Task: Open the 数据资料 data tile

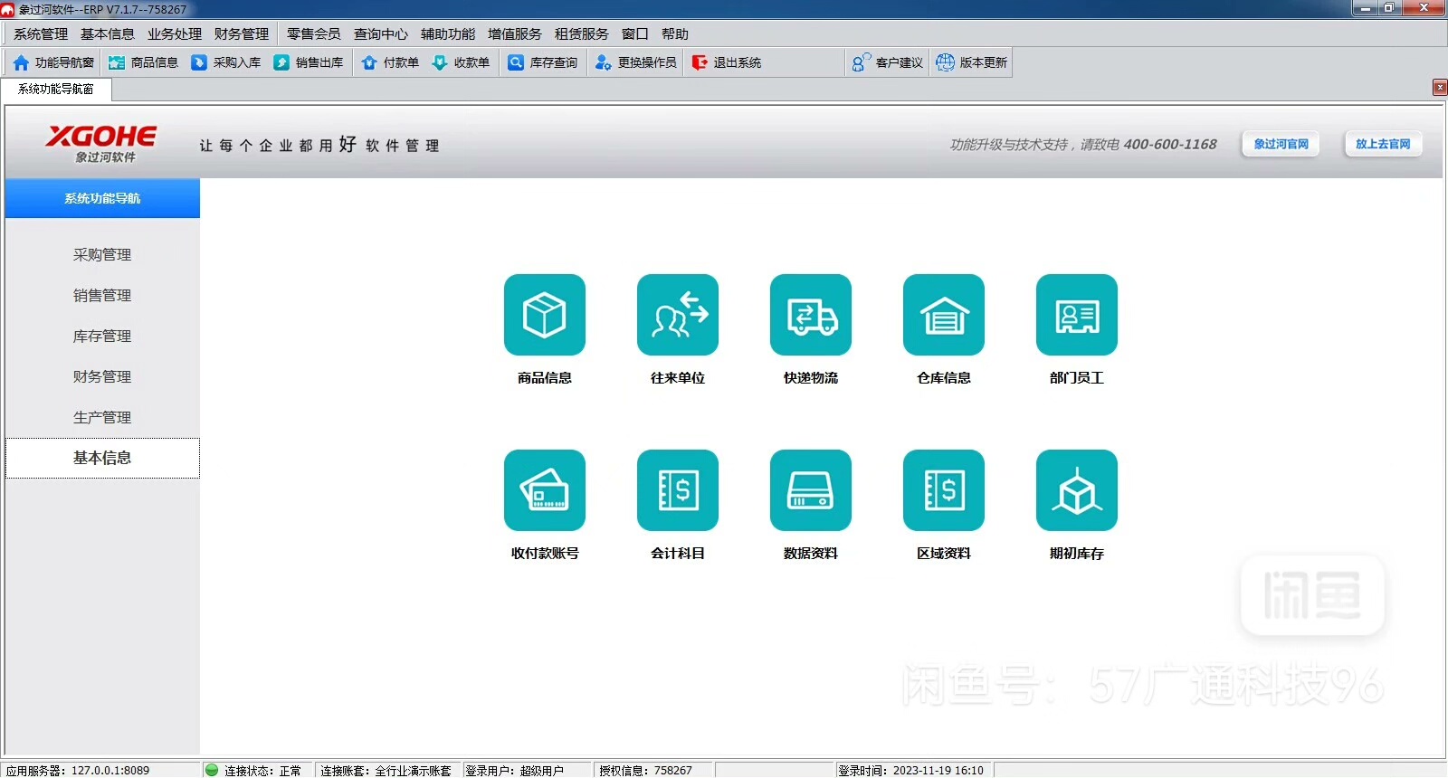Action: (x=810, y=490)
